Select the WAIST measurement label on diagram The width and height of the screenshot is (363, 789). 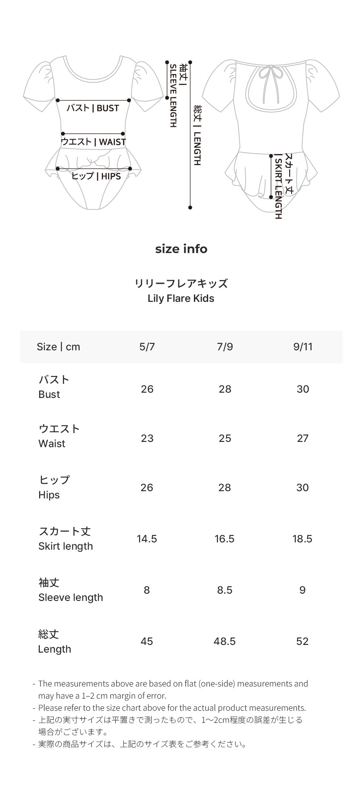point(94,142)
